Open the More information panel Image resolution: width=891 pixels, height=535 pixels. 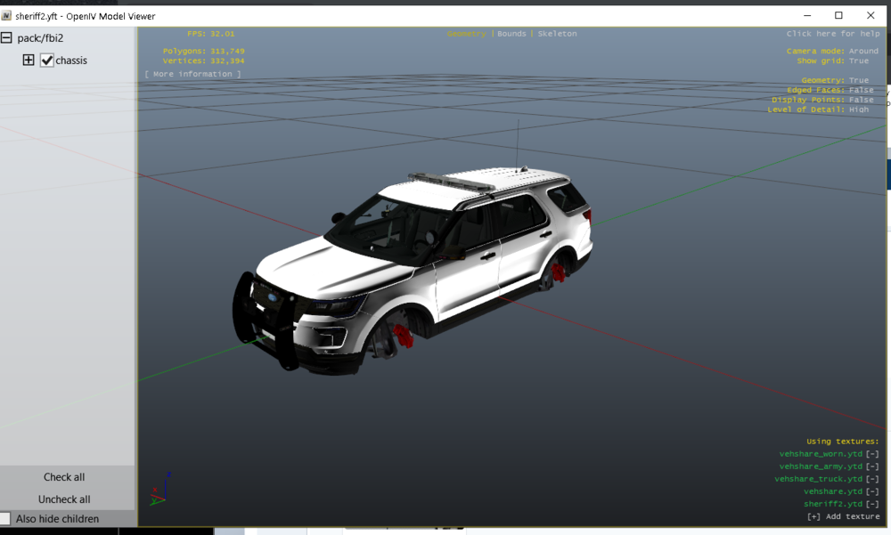click(192, 74)
